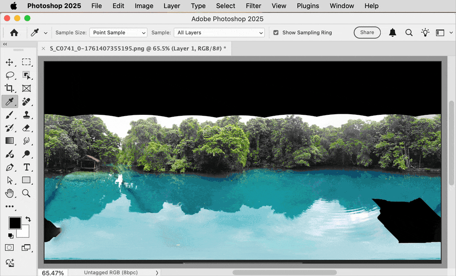Open the Sample Size dropdown
Viewport: 456px width, 276px height.
tap(118, 32)
